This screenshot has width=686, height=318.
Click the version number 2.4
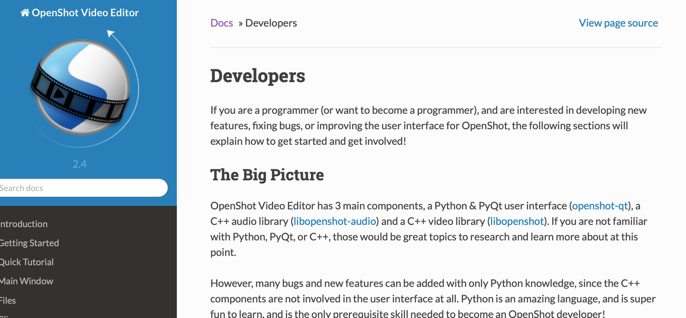(80, 164)
